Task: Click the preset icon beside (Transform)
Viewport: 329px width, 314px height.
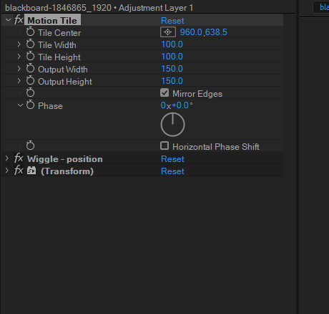Action: tap(31, 171)
